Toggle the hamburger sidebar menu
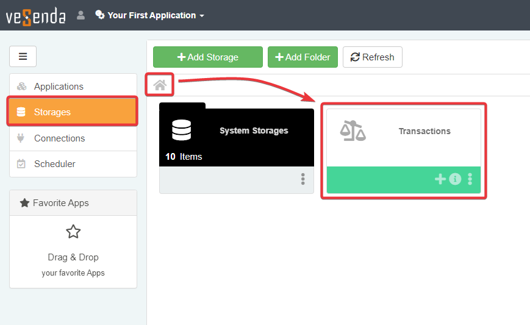This screenshot has width=530, height=325. (x=23, y=57)
